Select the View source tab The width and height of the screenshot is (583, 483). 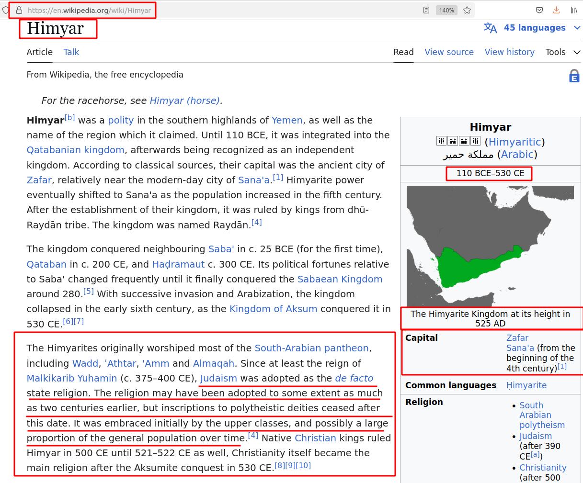pos(449,52)
